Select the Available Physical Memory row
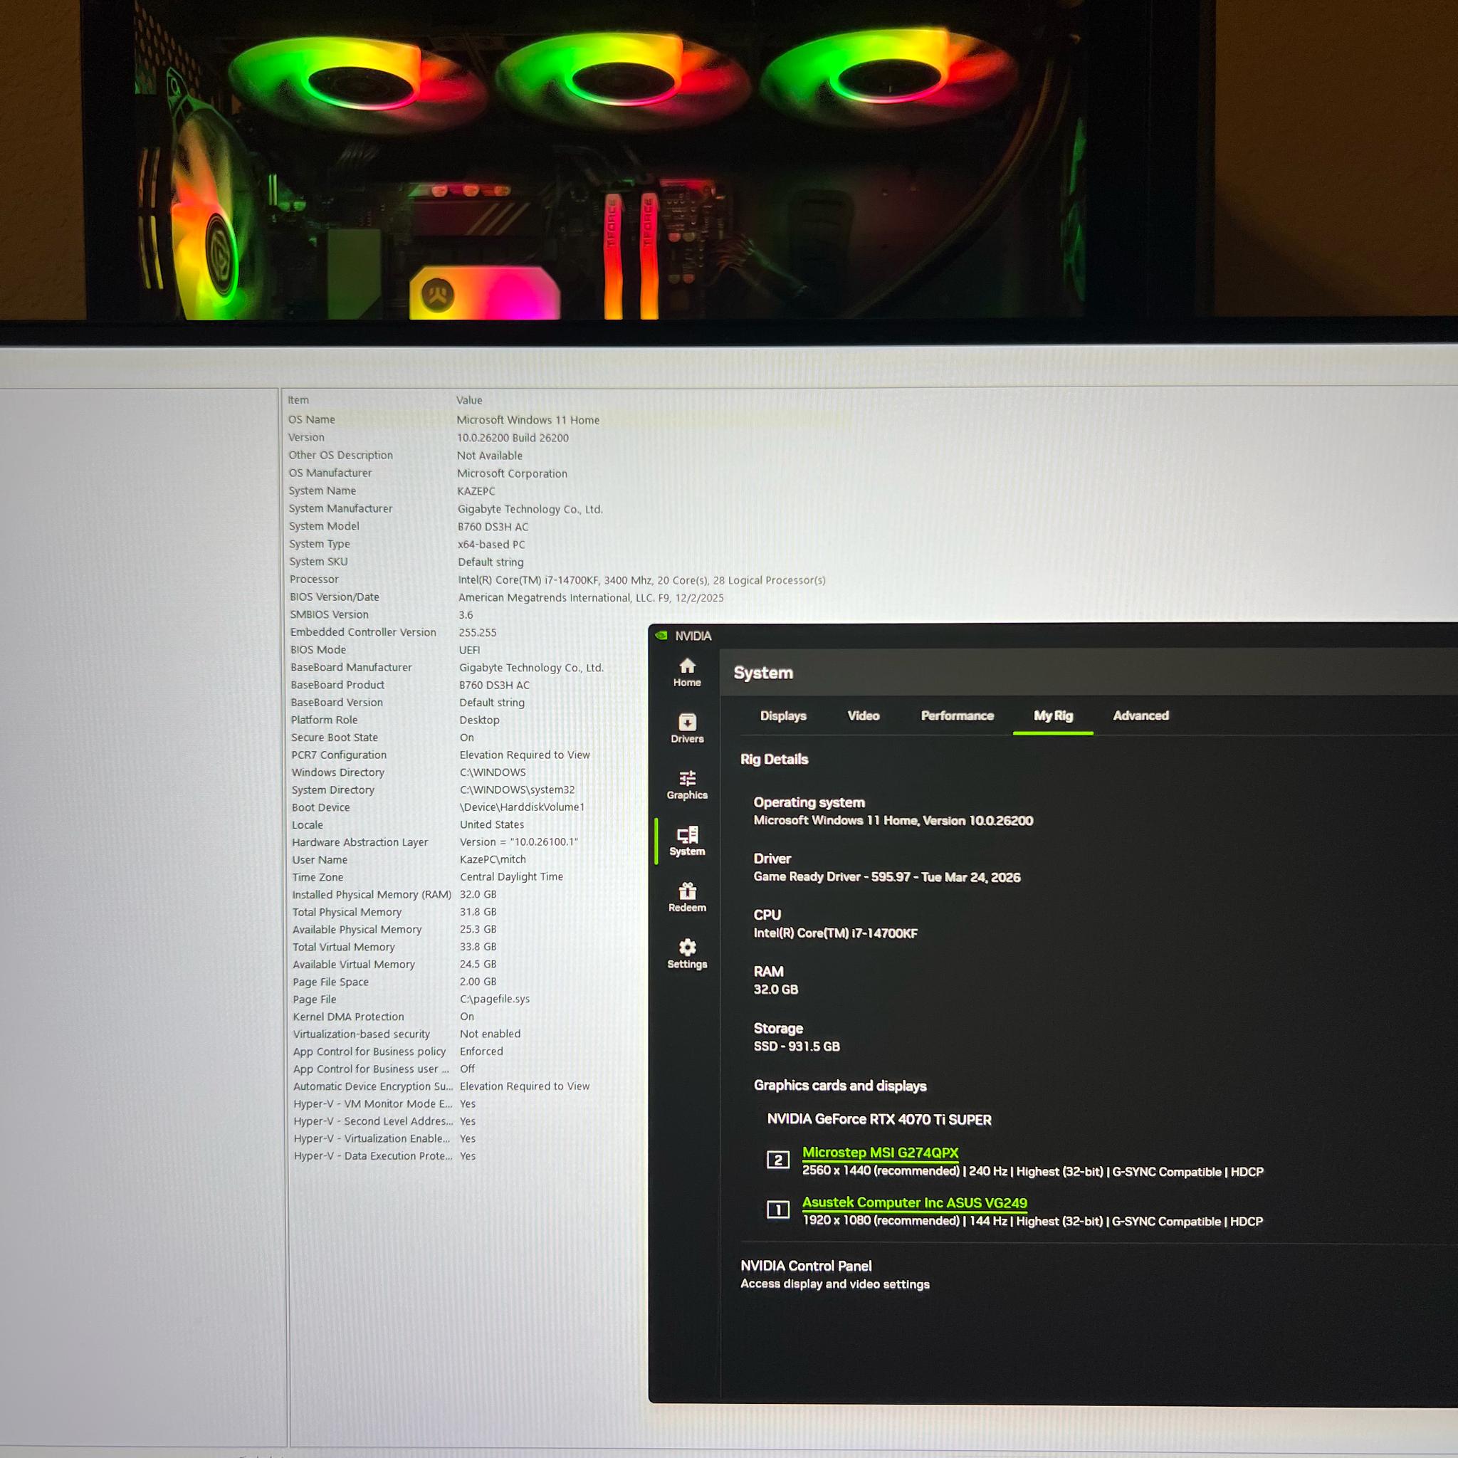The image size is (1458, 1458). [394, 929]
